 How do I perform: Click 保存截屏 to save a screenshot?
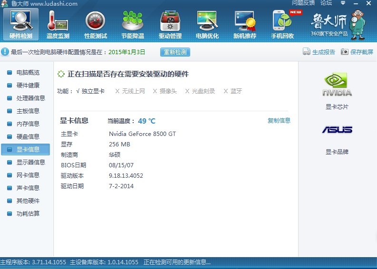(x=357, y=52)
